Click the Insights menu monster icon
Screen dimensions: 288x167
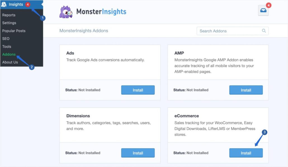tap(4, 4)
